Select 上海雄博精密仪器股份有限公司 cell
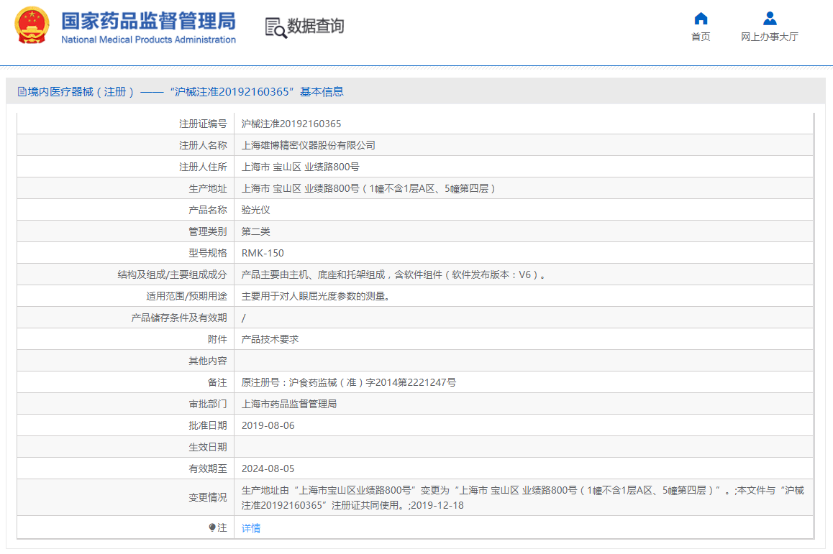This screenshot has height=554, width=833. (308, 145)
